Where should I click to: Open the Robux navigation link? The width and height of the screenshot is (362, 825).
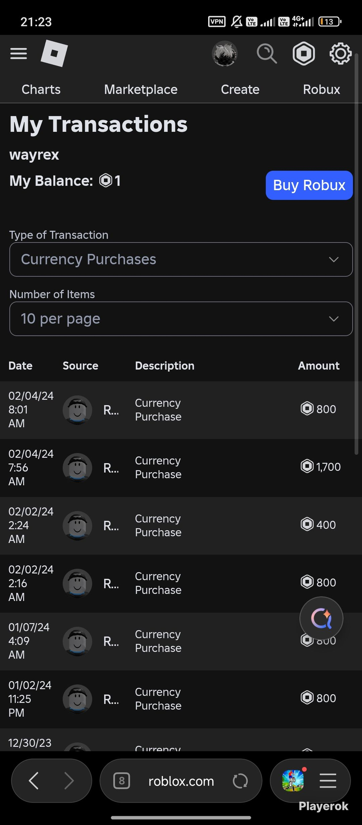tap(321, 89)
